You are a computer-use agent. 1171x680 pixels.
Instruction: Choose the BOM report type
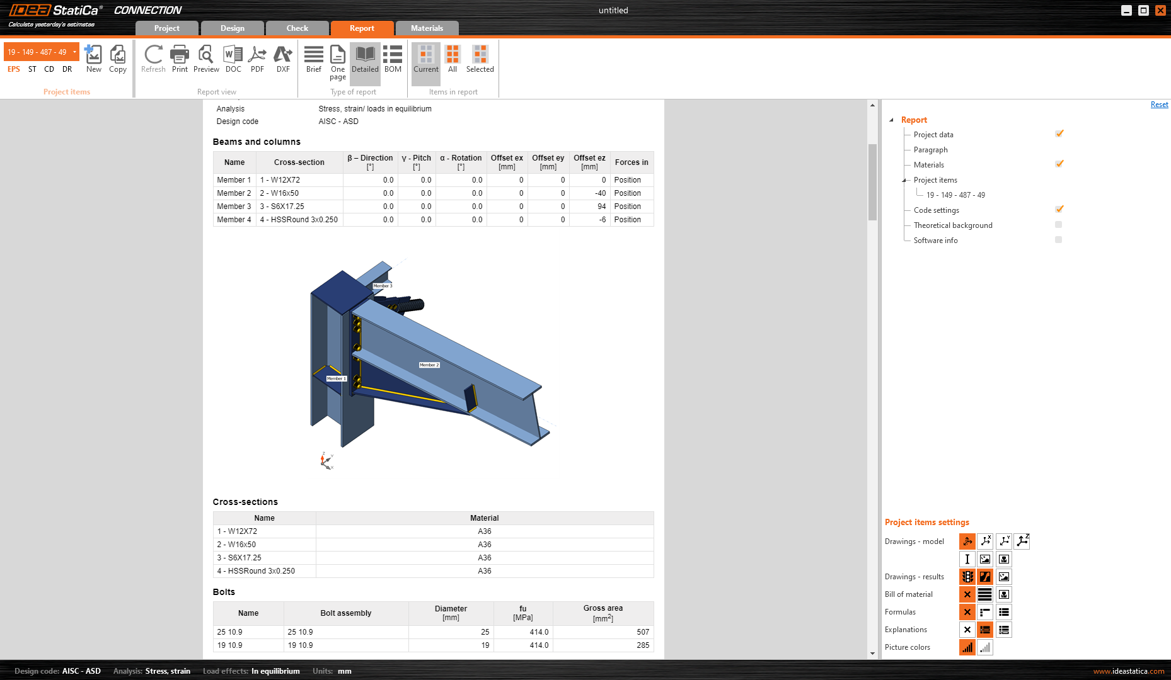(393, 59)
